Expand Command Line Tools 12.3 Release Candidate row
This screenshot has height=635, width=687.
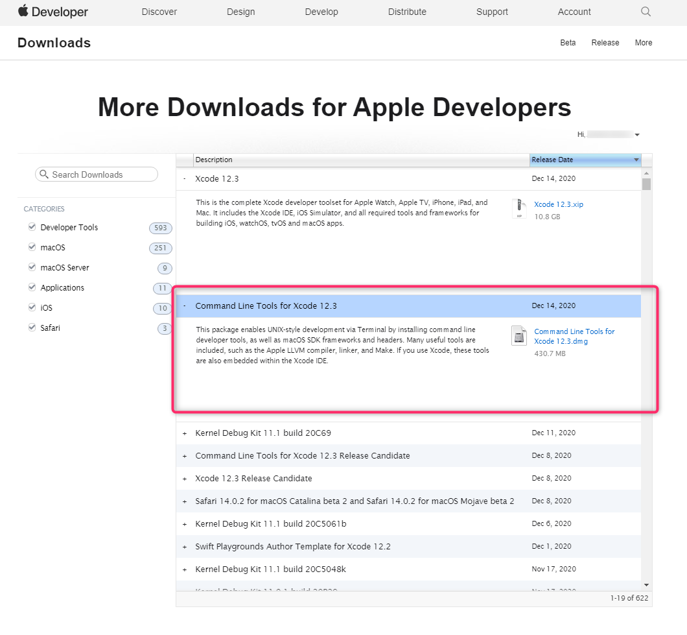click(185, 456)
